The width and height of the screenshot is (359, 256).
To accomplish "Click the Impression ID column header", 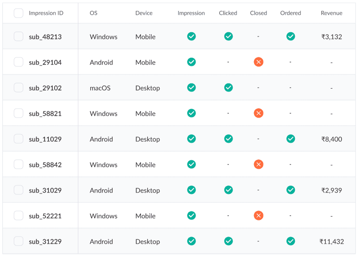I will pos(46,13).
